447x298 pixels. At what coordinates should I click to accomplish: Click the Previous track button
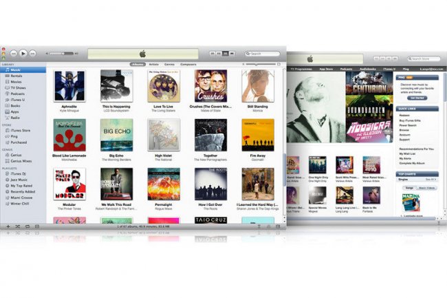point(13,53)
